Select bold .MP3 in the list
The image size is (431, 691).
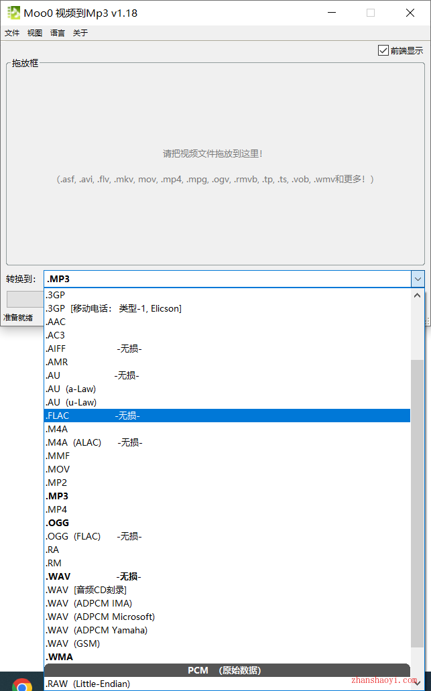click(x=227, y=496)
